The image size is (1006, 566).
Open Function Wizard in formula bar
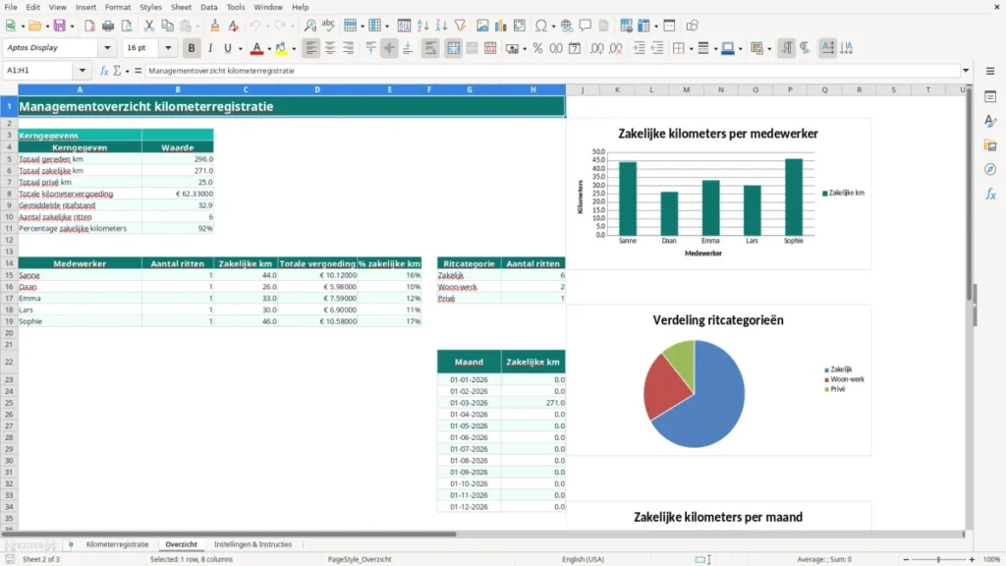[x=104, y=71]
